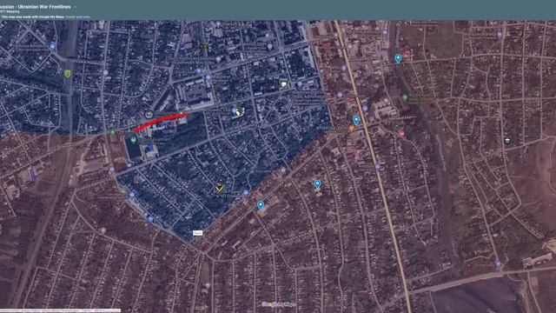Click the small icon right of the map title
The image size is (556, 313).
pos(75,7)
